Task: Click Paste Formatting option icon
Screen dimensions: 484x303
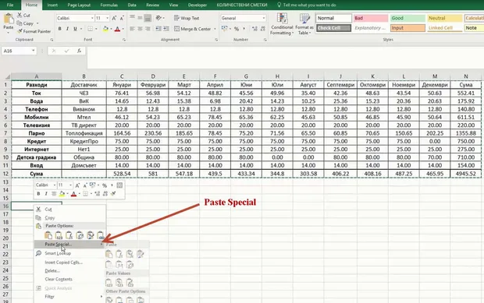Action: (90, 235)
